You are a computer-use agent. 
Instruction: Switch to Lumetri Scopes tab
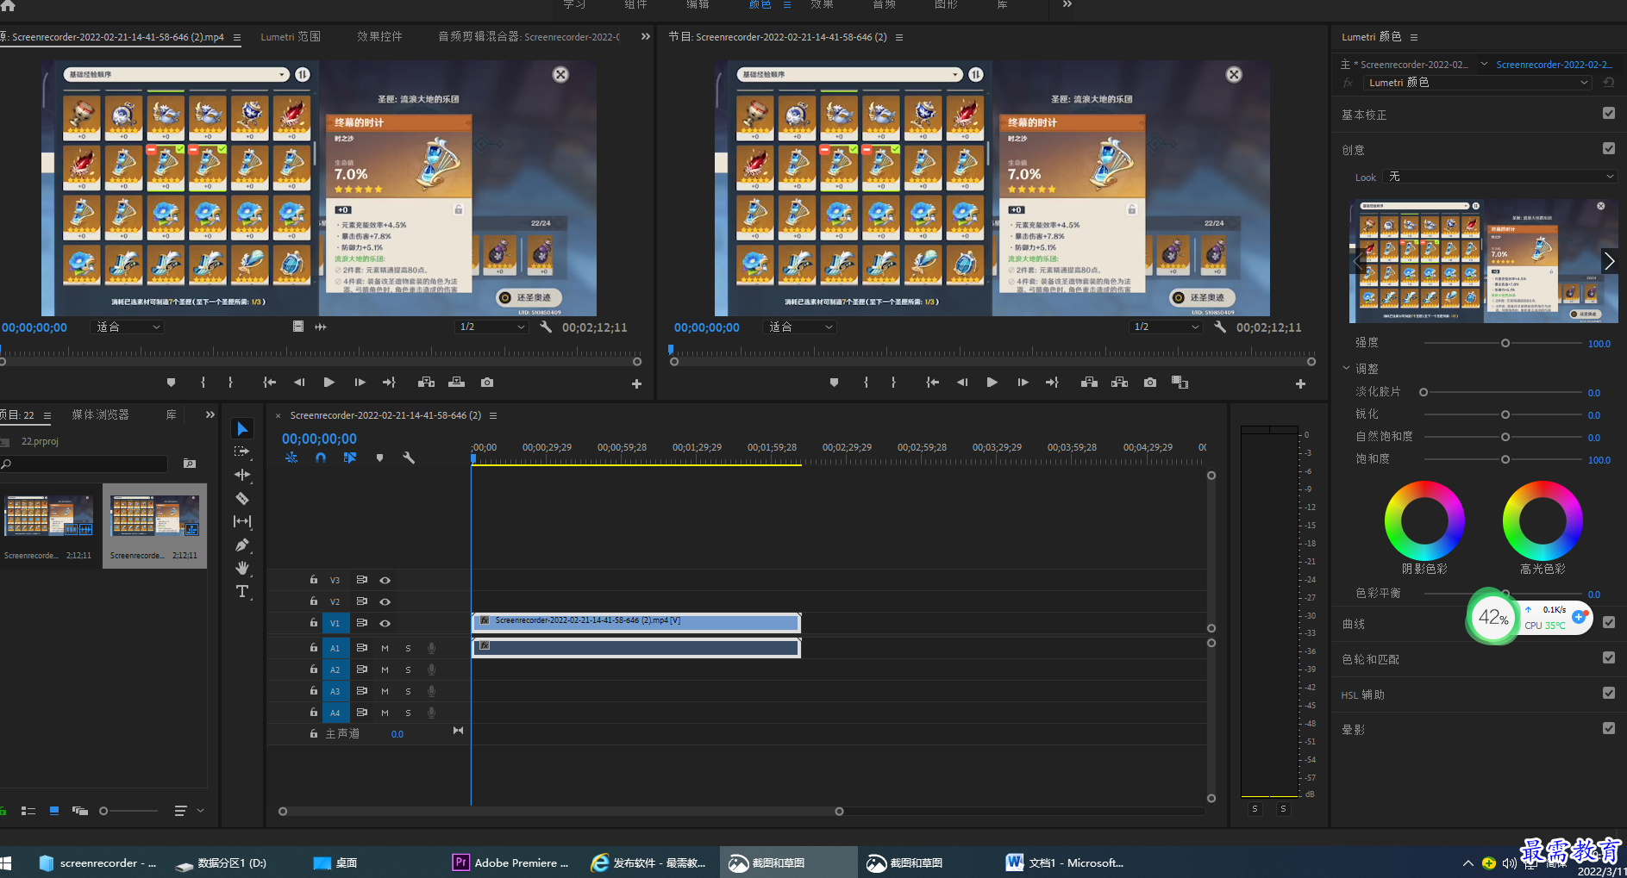pyautogui.click(x=291, y=36)
